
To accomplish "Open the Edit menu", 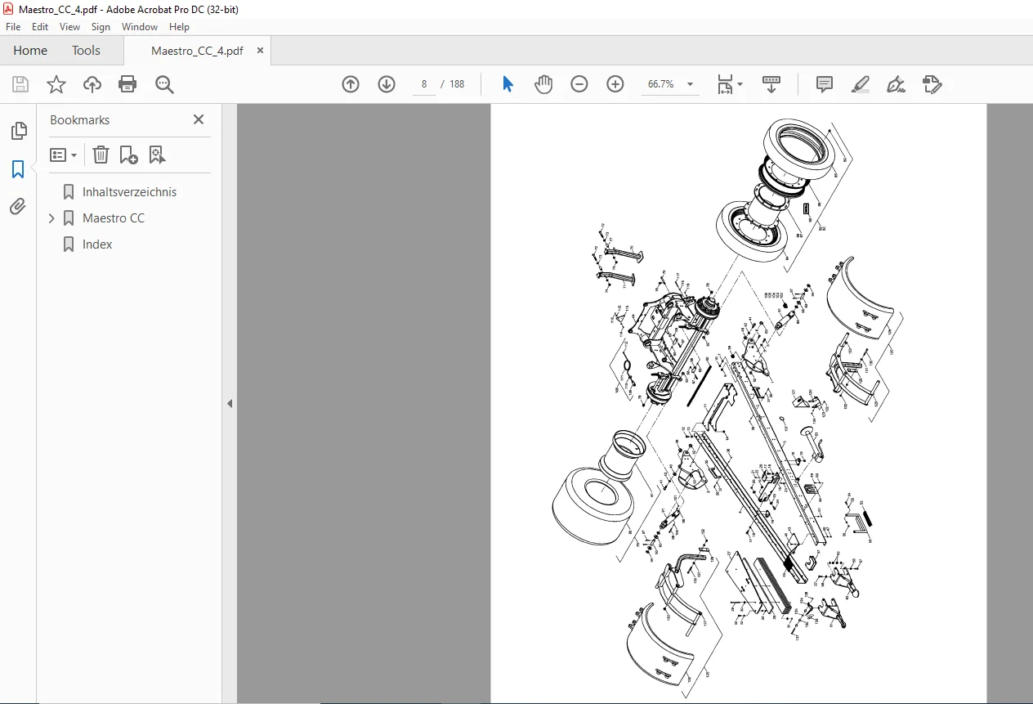I will (40, 27).
